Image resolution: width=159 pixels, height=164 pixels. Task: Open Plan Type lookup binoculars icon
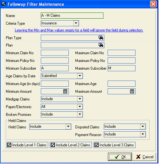(x=101, y=38)
